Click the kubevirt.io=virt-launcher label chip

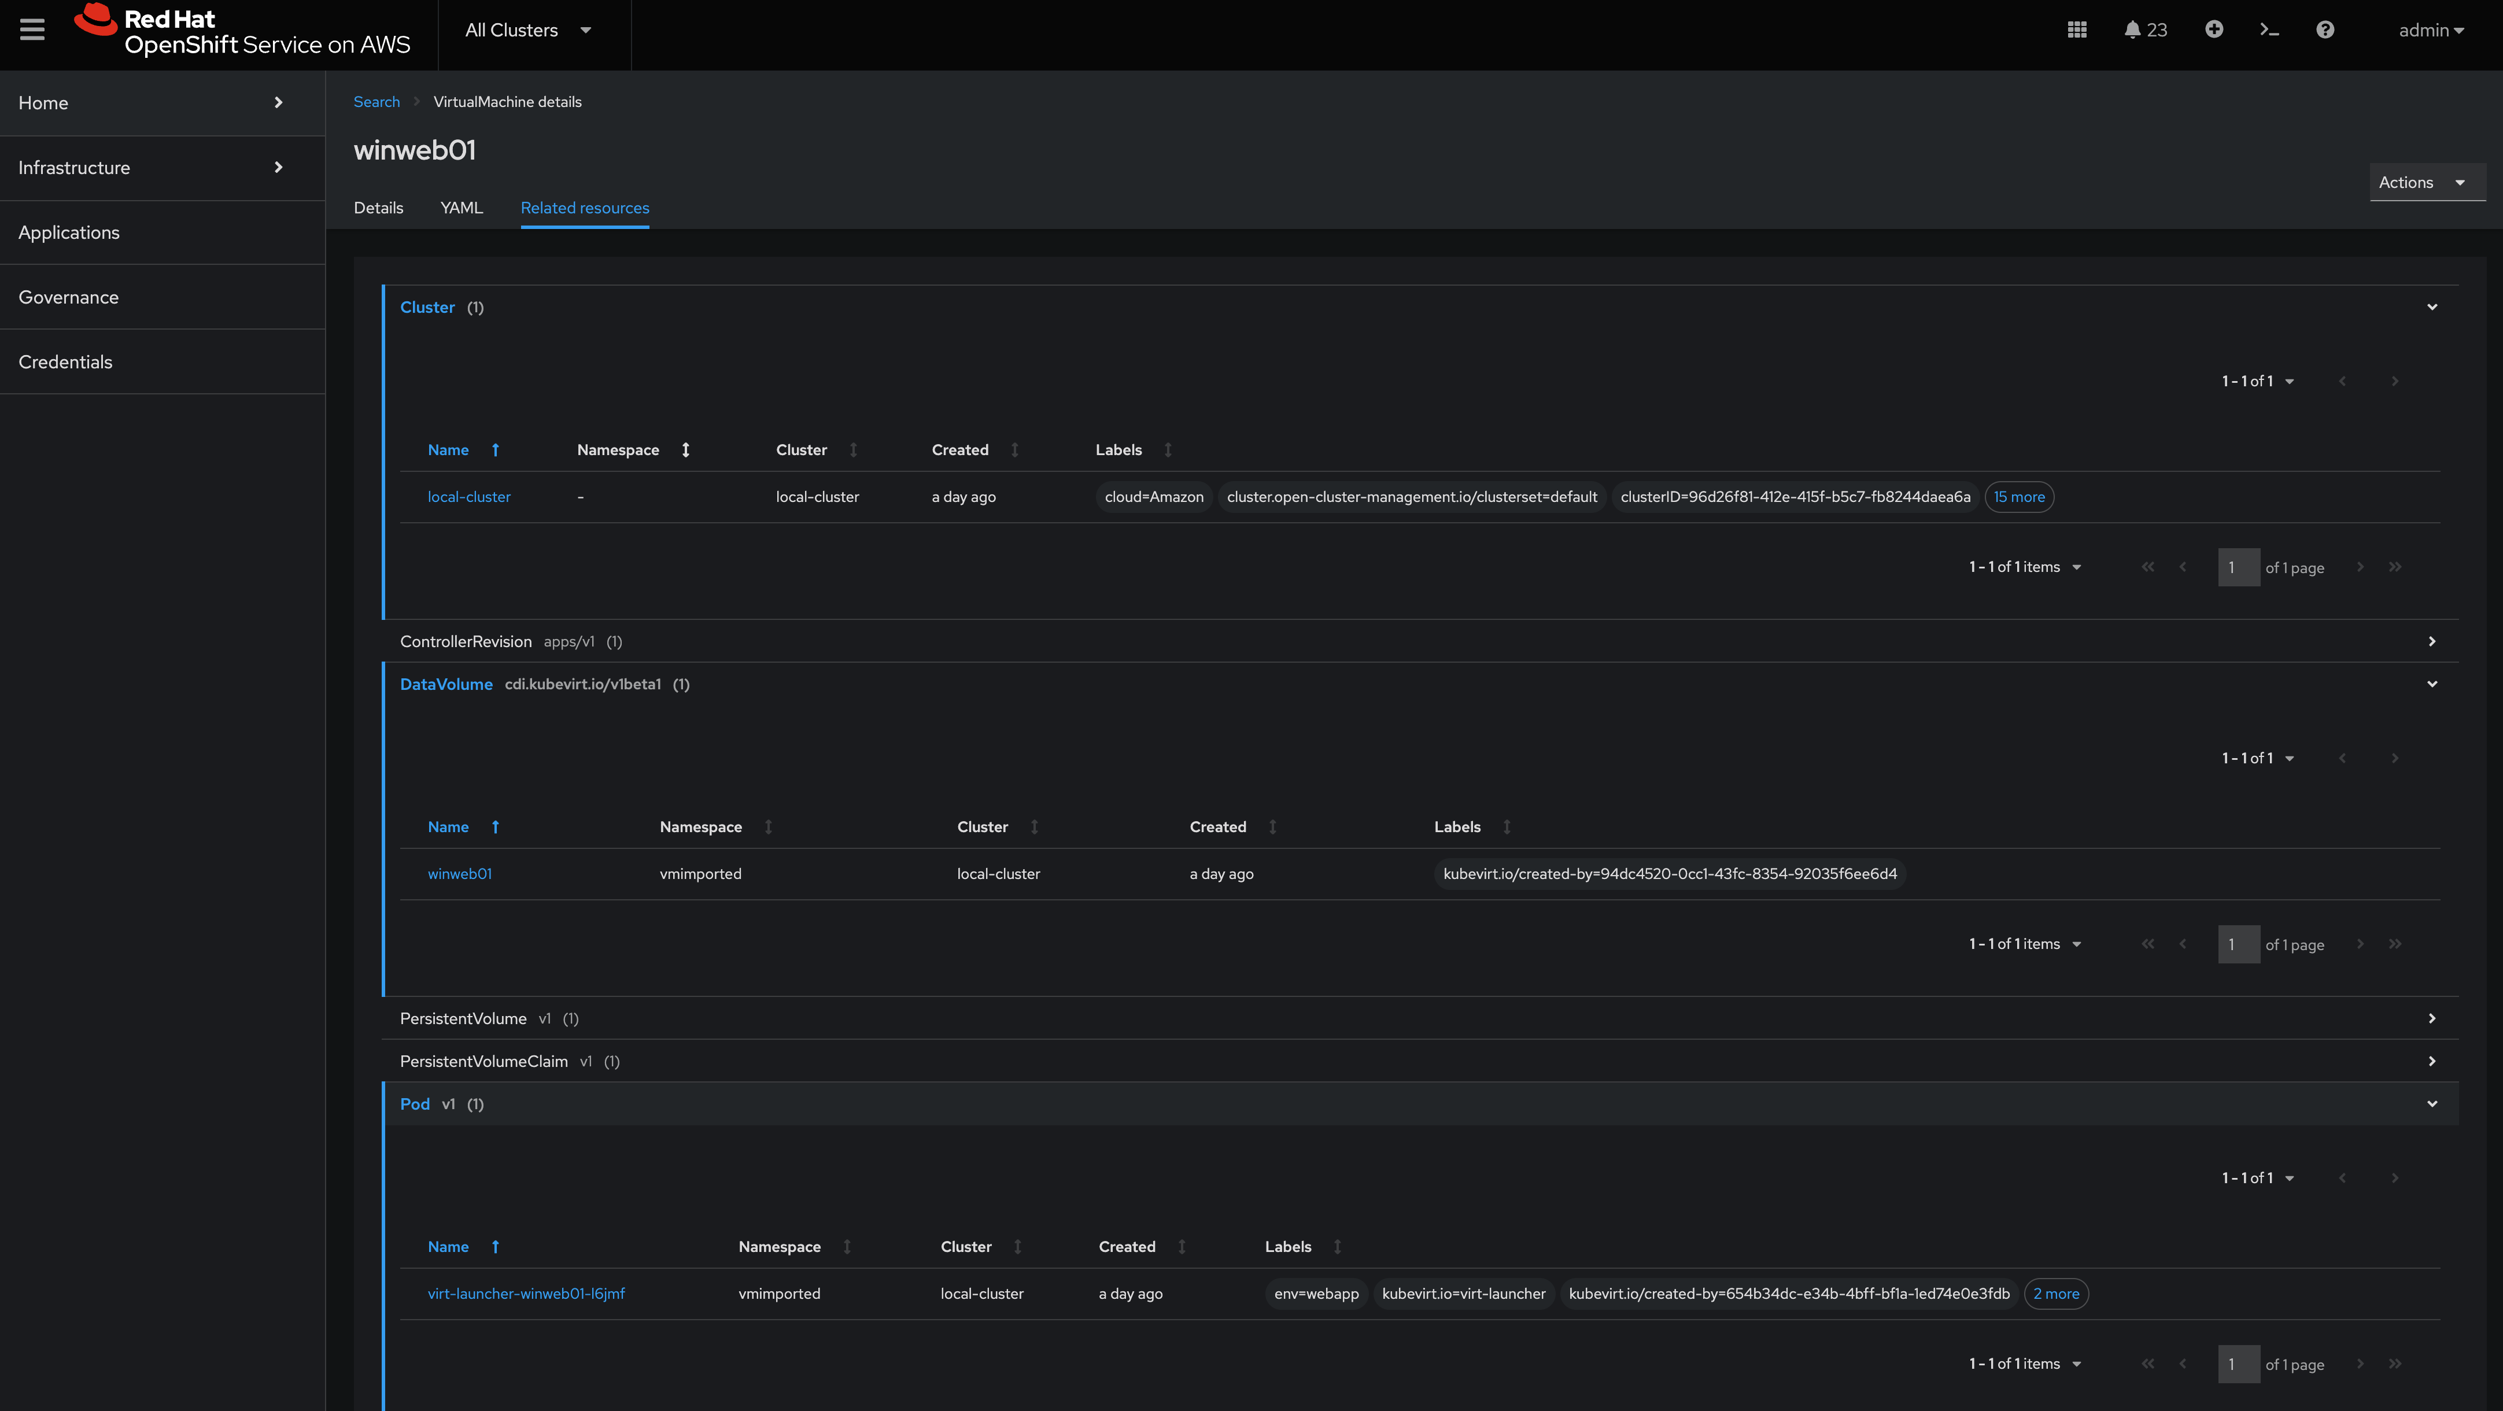pyautogui.click(x=1463, y=1294)
